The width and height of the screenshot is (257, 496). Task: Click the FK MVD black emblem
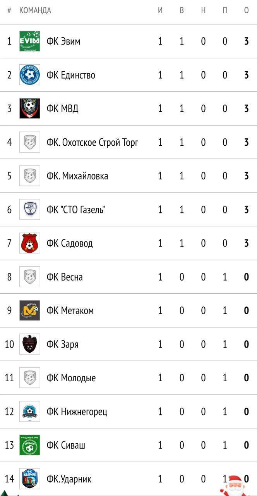tap(30, 108)
